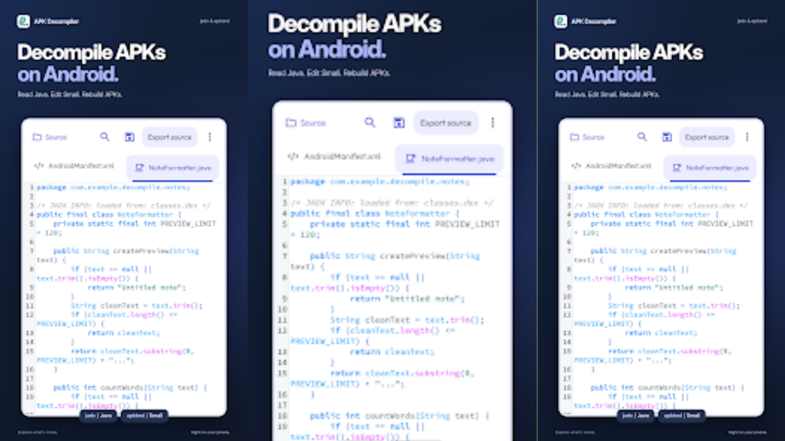Click the save floppy icon in the middle screenshot
Image resolution: width=785 pixels, height=441 pixels.
point(399,123)
